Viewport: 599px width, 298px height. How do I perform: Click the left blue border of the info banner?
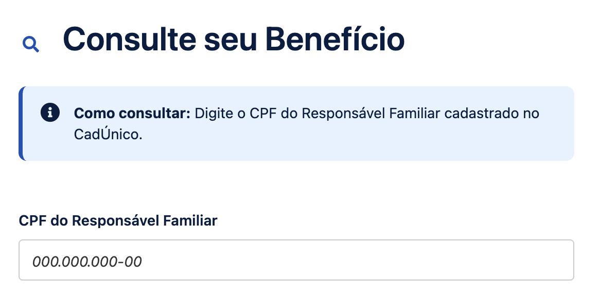point(22,123)
